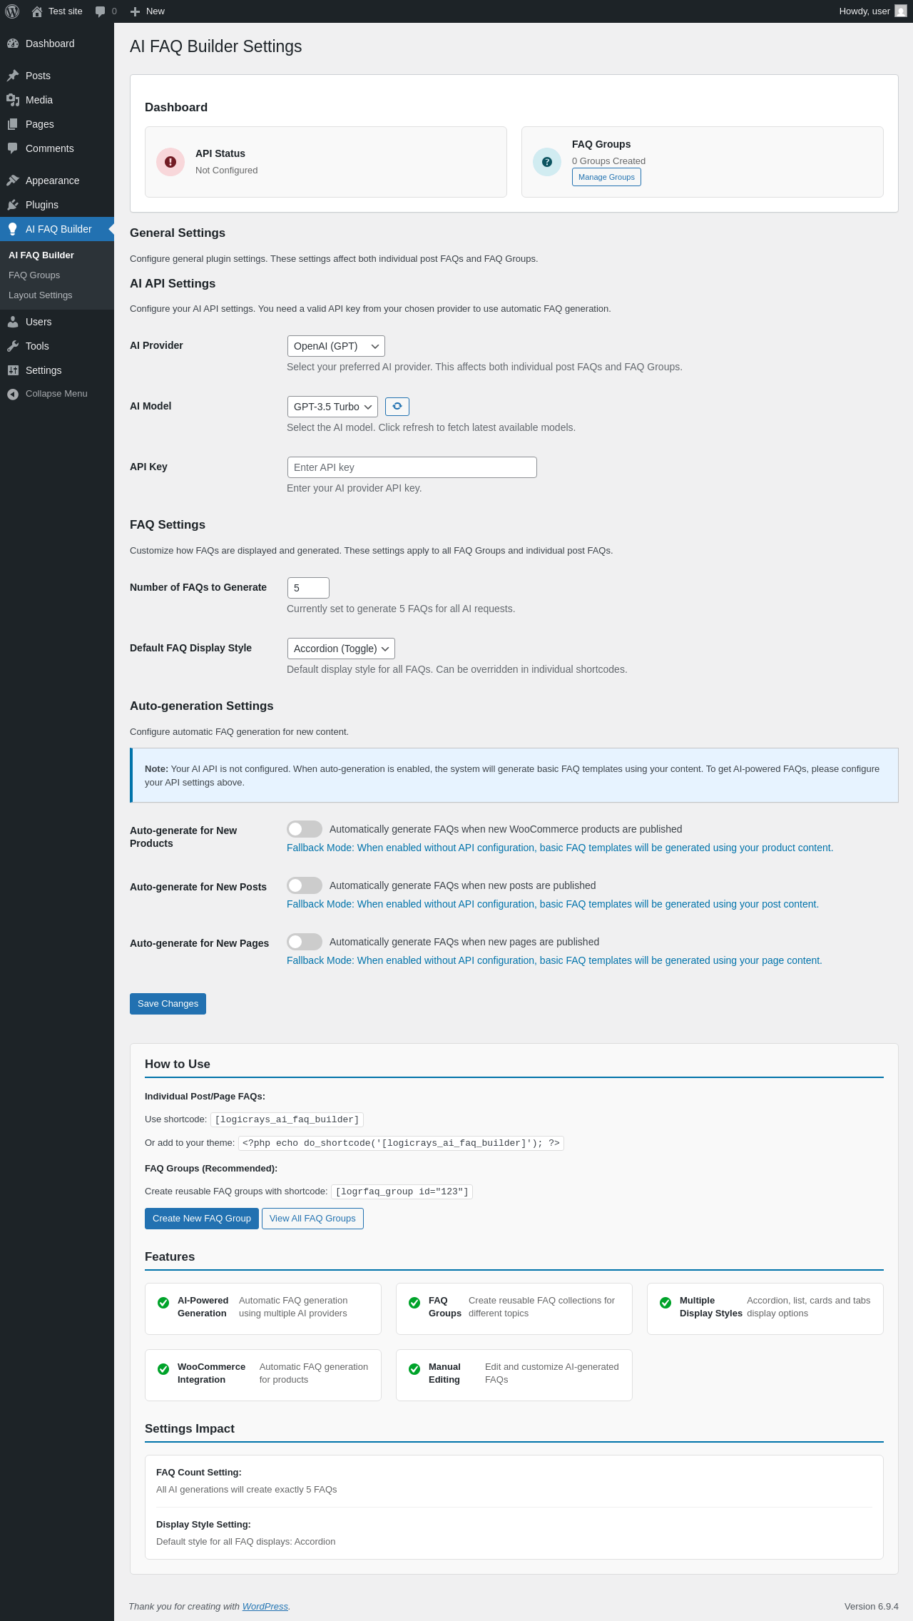913x1621 pixels.
Task: Click the Save Changes button
Action: tap(168, 1004)
